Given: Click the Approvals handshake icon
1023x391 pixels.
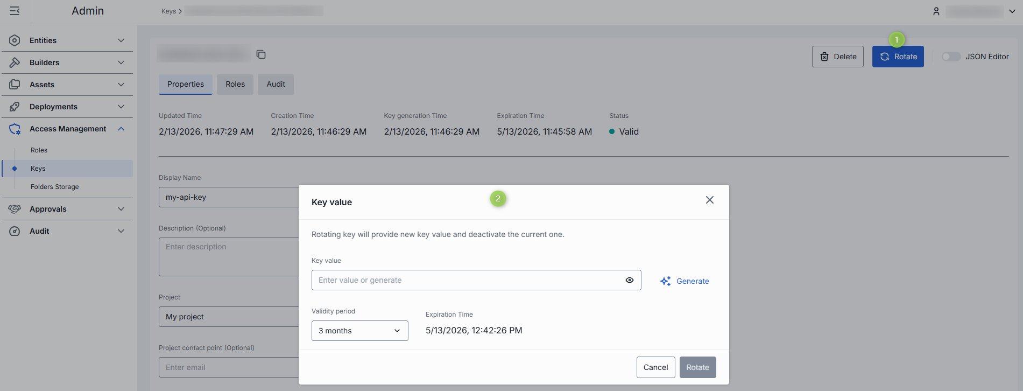Looking at the screenshot, I should pos(15,209).
